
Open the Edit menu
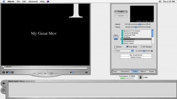pos(24,1)
